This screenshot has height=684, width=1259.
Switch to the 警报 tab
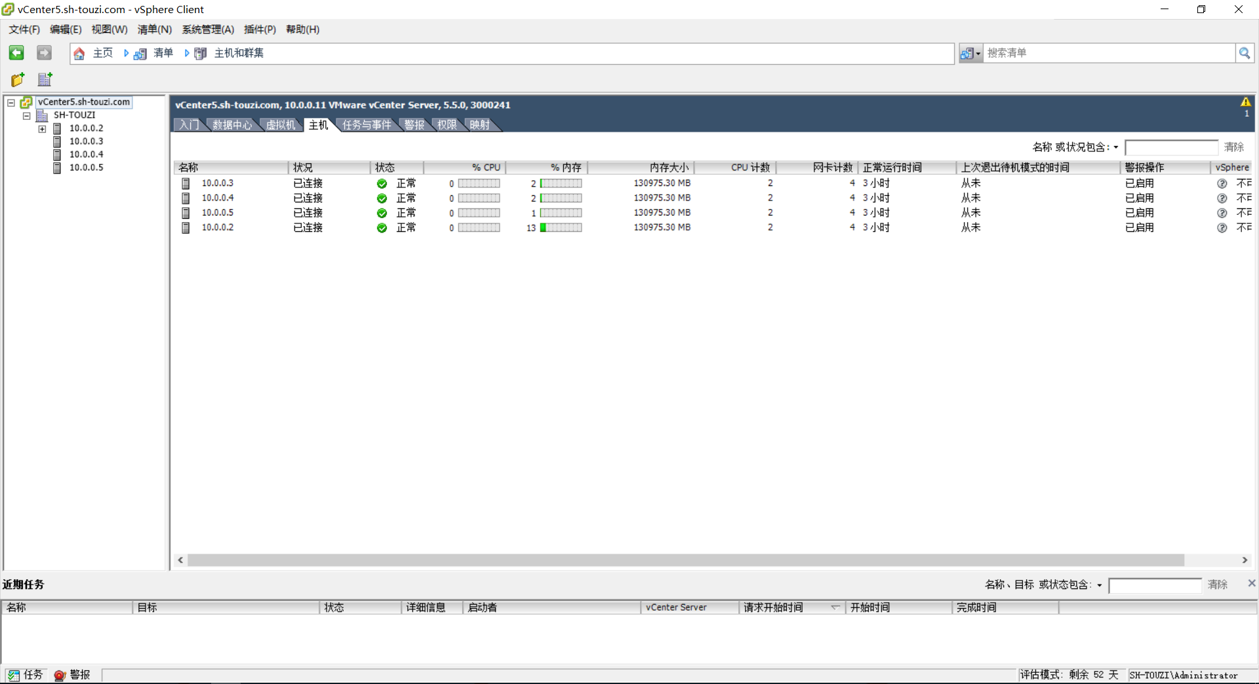414,125
